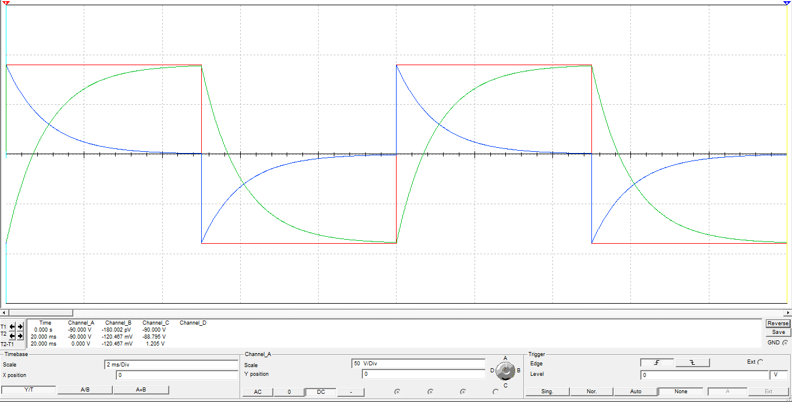Select third channel terminal radio in Channel_A row
792x402 pixels.
[463, 392]
